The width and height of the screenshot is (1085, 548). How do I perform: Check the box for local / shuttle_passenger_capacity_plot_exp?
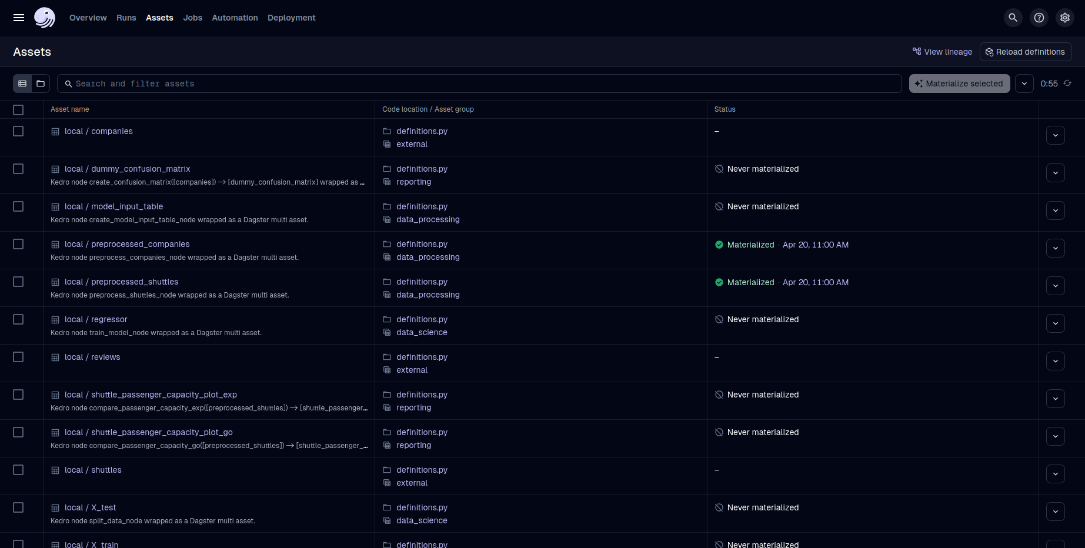pos(18,395)
